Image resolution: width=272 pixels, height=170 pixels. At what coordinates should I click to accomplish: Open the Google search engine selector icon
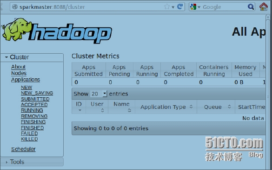click(x=193, y=7)
